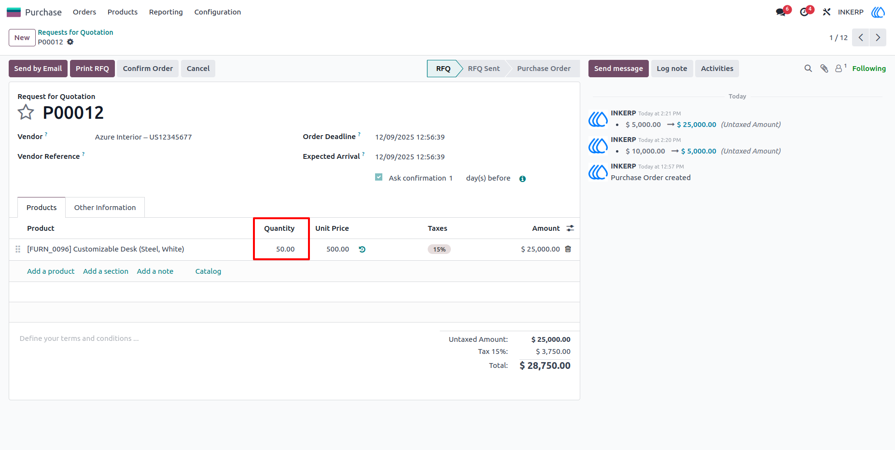The width and height of the screenshot is (895, 450).
Task: Open the gear actions menu next to P00012
Action: [70, 42]
